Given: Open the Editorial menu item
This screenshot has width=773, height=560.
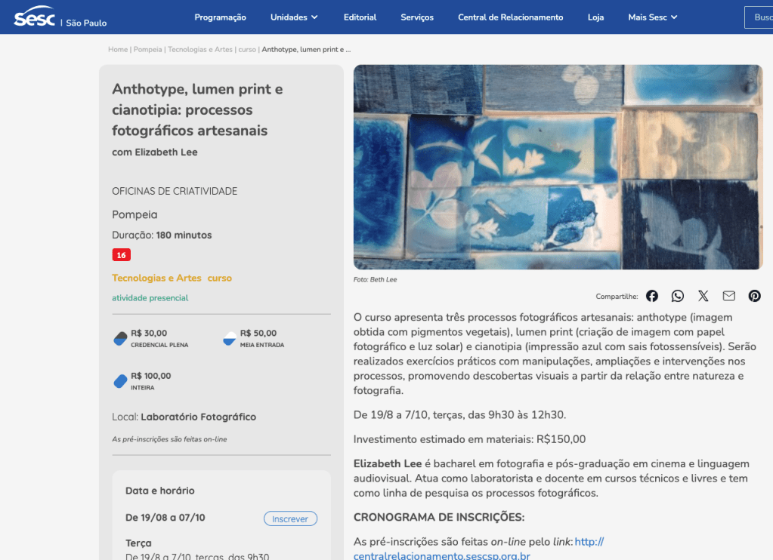Looking at the screenshot, I should (x=360, y=17).
